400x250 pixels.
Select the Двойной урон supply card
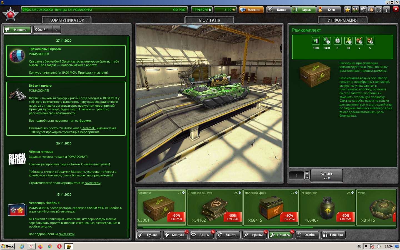coord(271,207)
